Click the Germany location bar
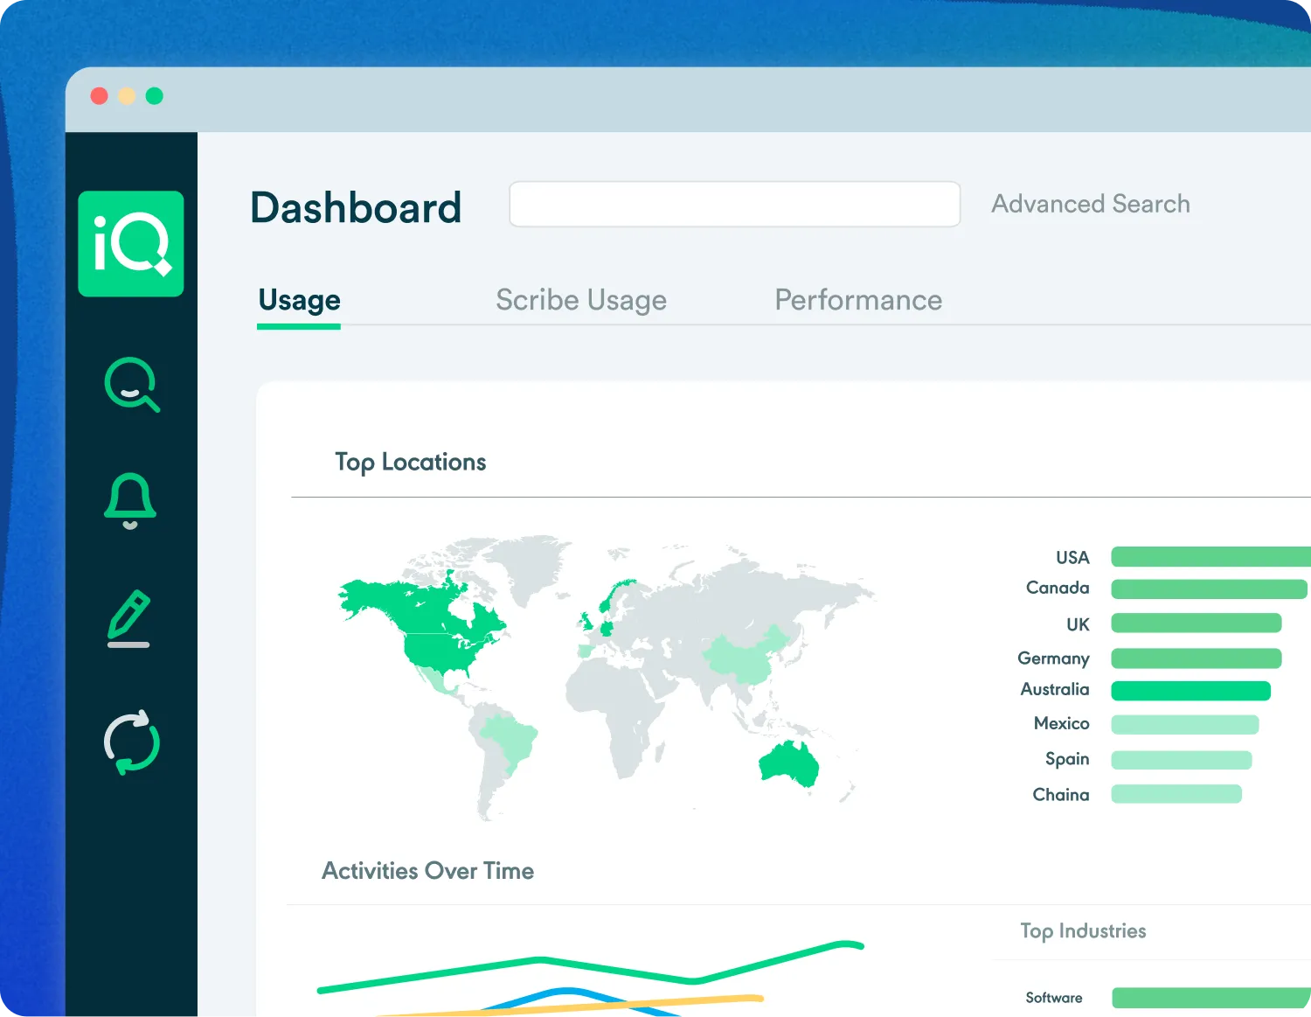 point(1196,658)
